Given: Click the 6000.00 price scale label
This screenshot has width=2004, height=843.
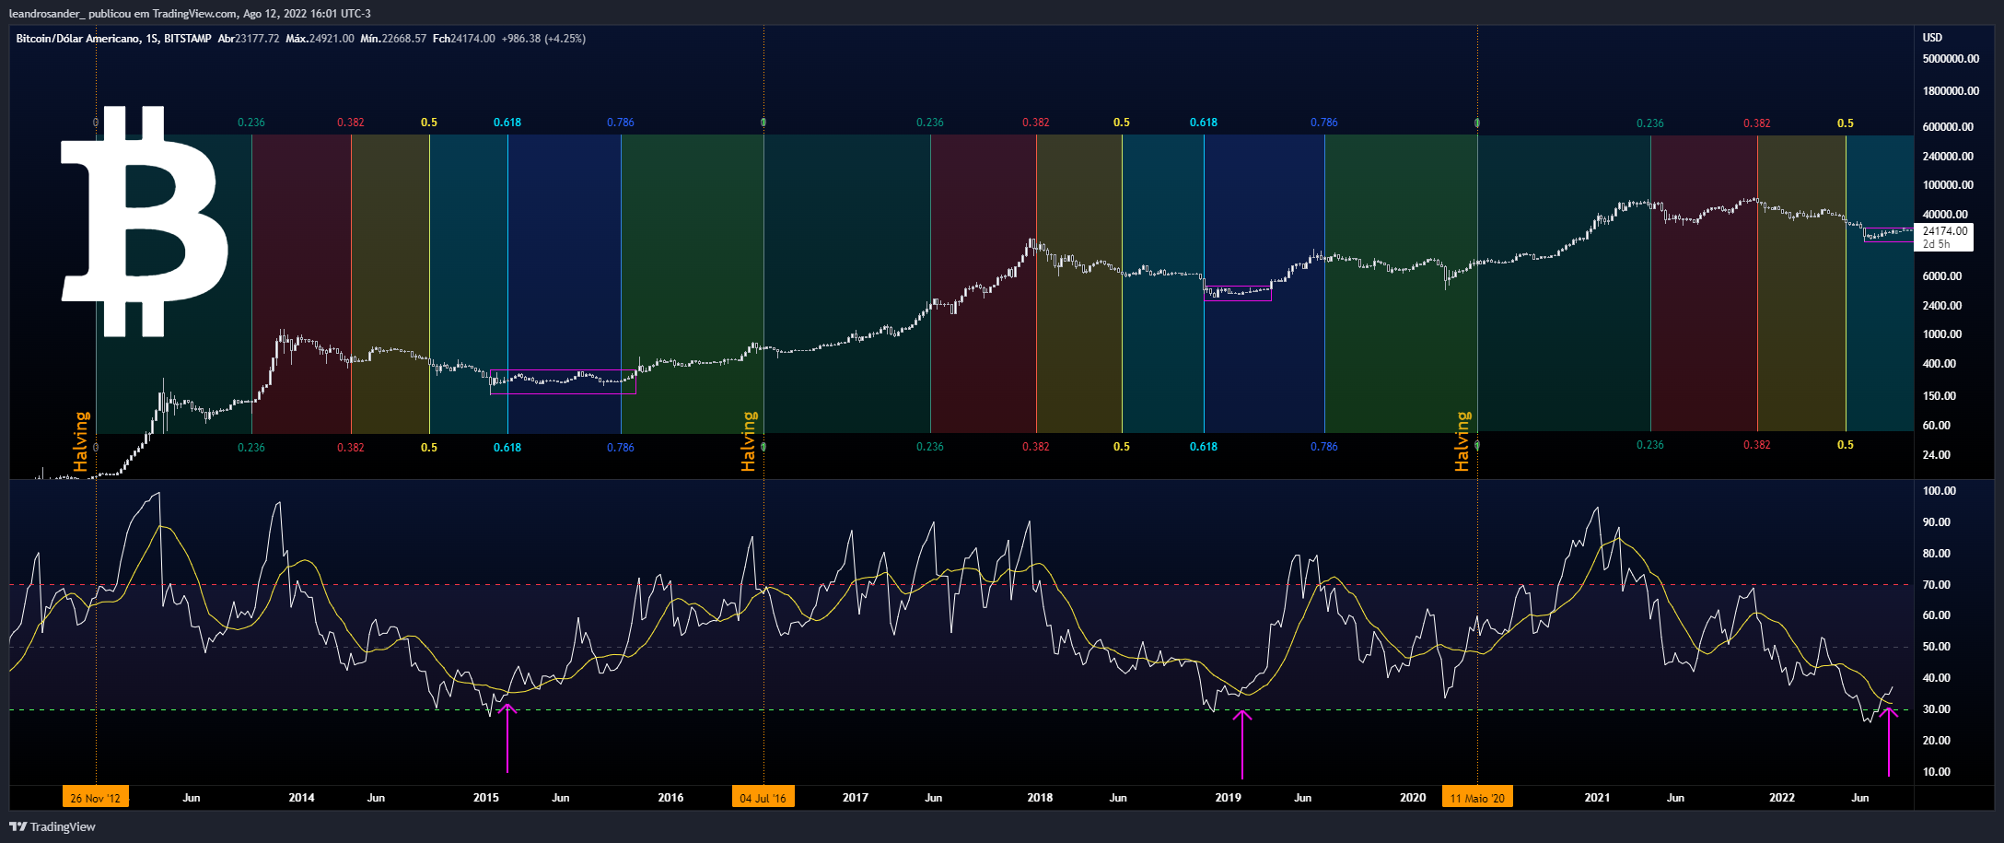Looking at the screenshot, I should pyautogui.click(x=1942, y=276).
